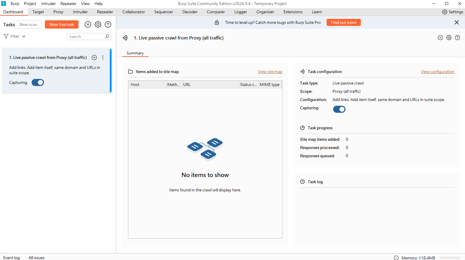Toggle Capturing switch in Task configuration

click(339, 109)
